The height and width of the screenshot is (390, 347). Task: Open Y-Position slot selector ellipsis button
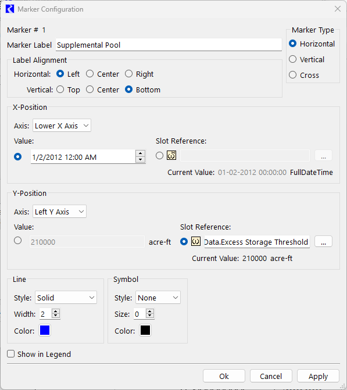[323, 242]
